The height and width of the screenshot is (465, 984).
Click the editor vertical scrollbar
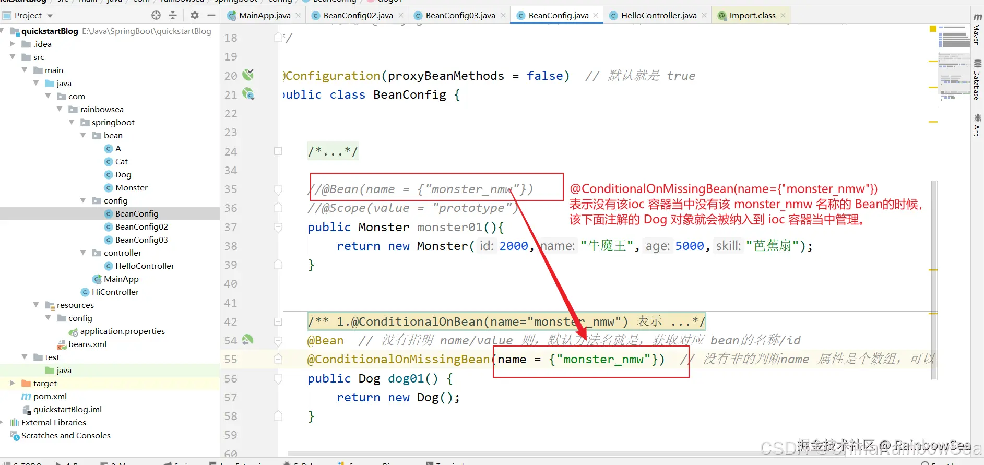click(x=934, y=280)
